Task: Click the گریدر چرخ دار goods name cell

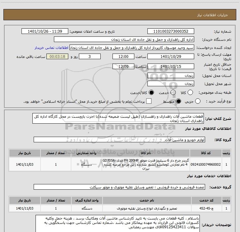Action: pos(146,164)
